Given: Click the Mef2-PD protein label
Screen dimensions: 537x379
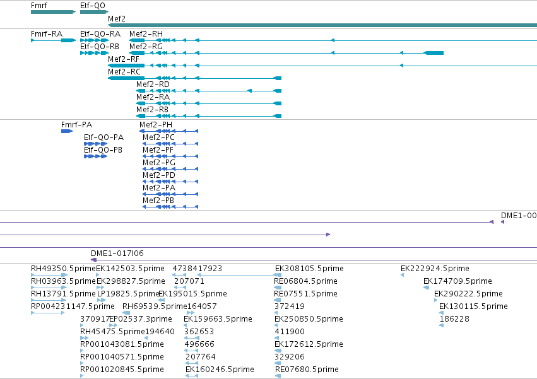Looking at the screenshot, I should coord(159,176).
